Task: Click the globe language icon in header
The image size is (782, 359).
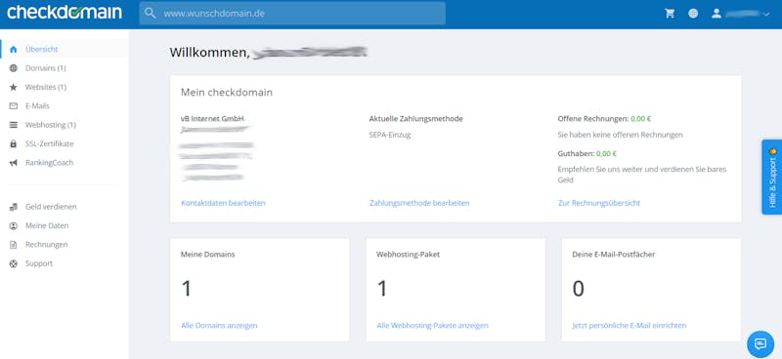Action: [x=693, y=14]
